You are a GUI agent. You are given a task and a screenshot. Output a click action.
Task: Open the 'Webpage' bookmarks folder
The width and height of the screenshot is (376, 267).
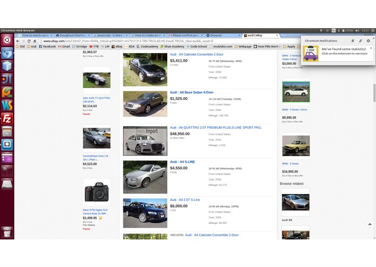tap(243, 46)
